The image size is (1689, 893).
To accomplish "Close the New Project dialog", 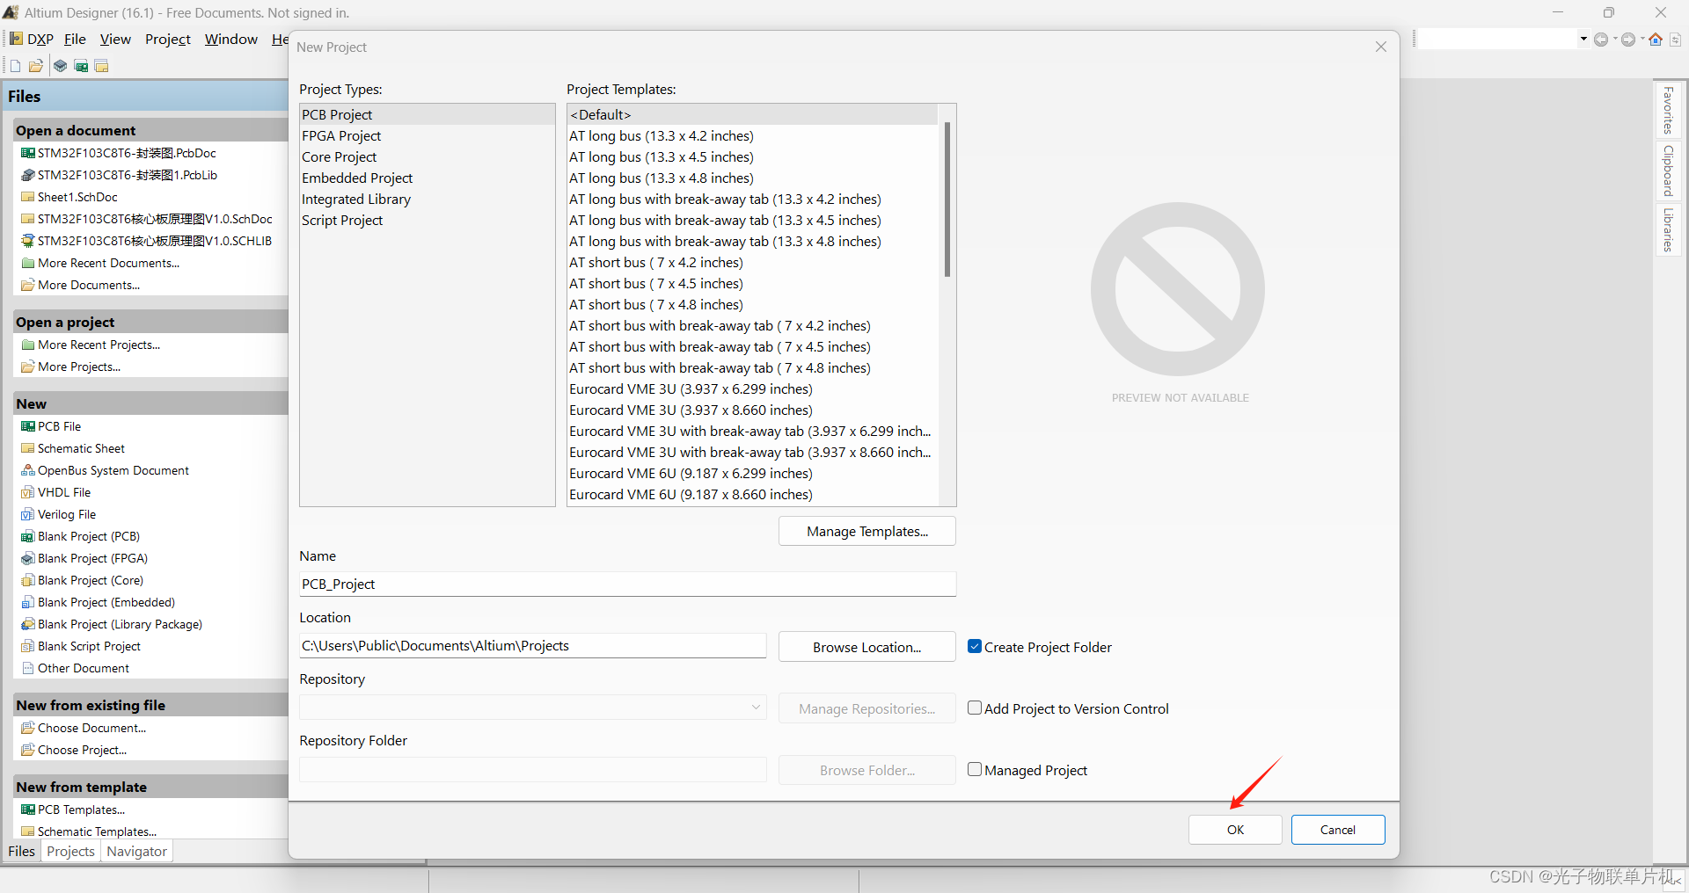I will (1381, 47).
